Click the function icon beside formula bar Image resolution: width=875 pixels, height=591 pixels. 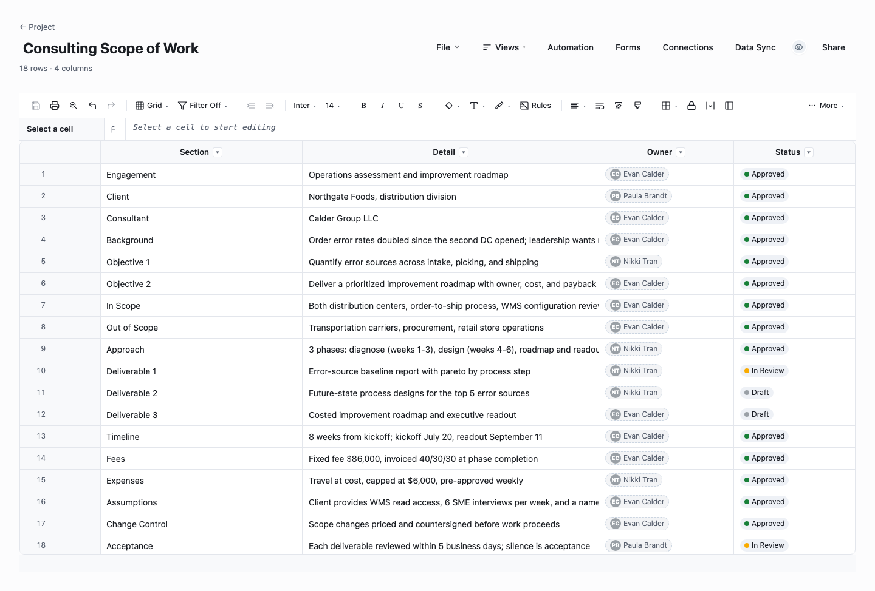coord(113,129)
